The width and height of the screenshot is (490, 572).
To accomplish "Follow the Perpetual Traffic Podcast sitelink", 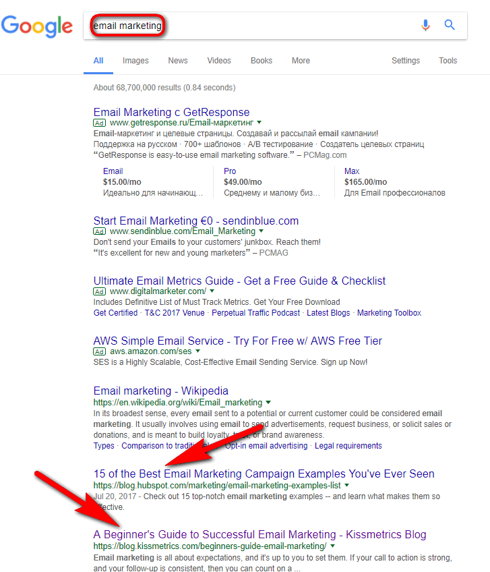I will [x=256, y=313].
